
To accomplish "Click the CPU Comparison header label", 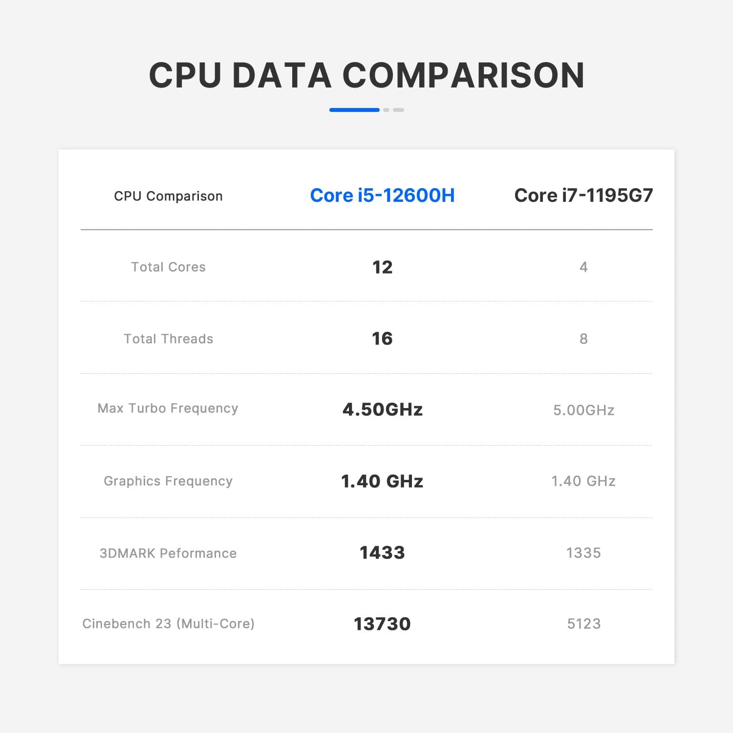I will pos(168,196).
